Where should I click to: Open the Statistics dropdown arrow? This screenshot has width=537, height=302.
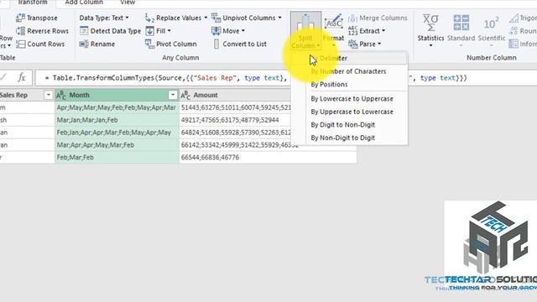pos(430,45)
